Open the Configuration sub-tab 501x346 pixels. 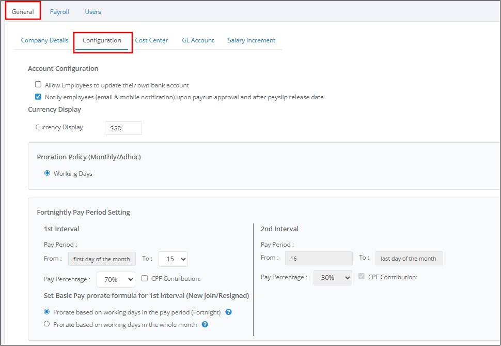click(102, 40)
